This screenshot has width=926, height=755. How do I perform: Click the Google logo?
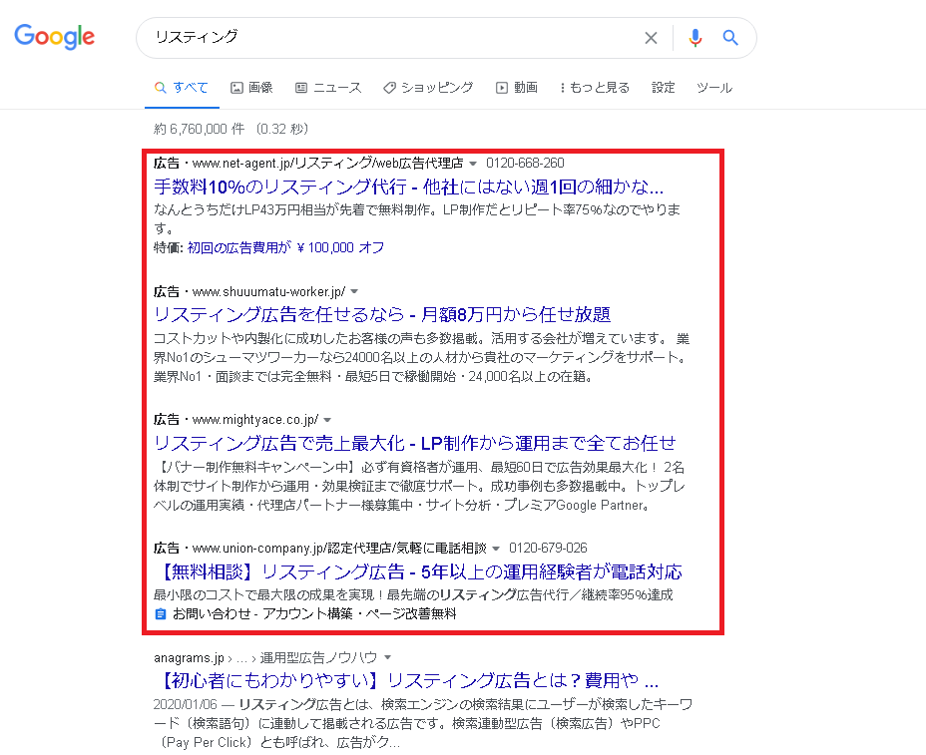(x=54, y=37)
